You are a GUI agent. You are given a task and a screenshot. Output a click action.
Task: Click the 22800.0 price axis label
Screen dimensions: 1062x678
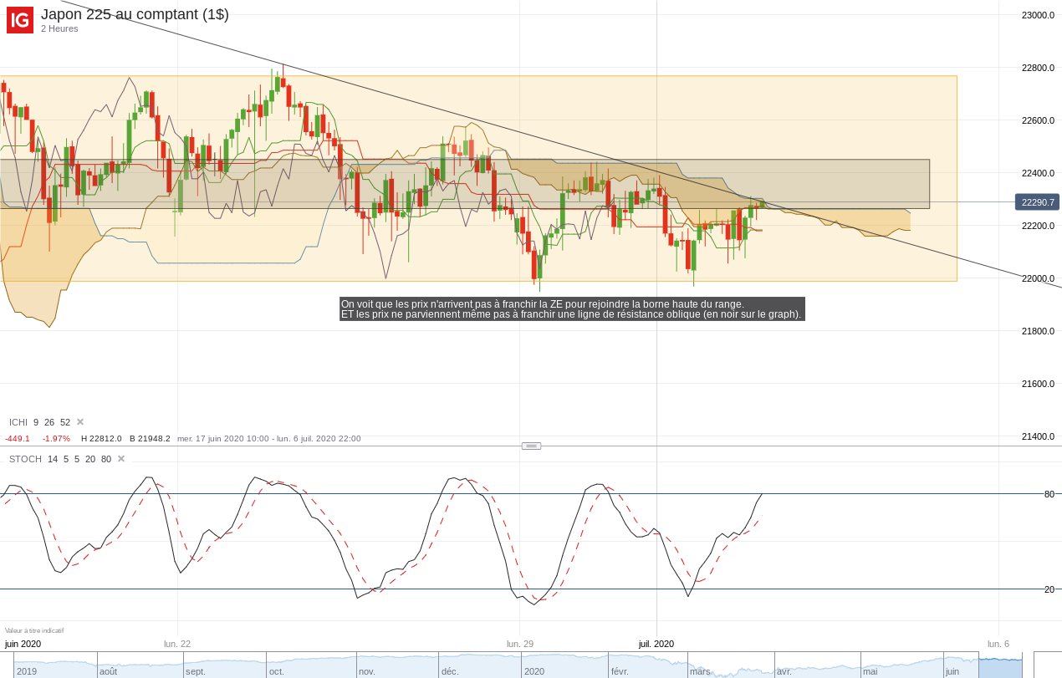[x=1038, y=68]
